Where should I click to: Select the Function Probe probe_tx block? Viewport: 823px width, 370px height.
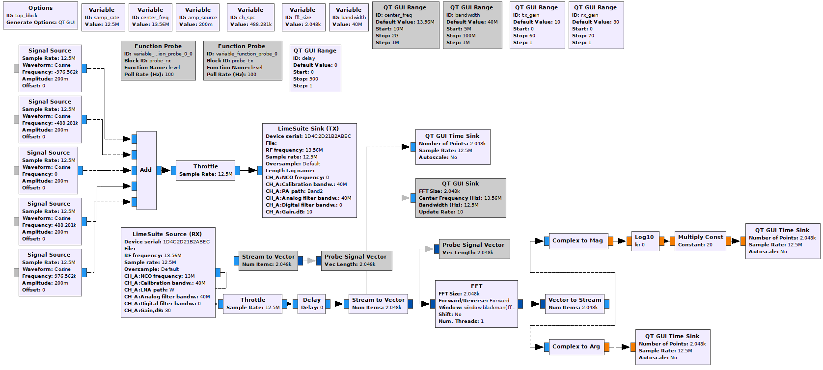click(x=243, y=61)
